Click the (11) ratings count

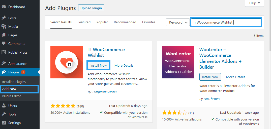[191, 113]
